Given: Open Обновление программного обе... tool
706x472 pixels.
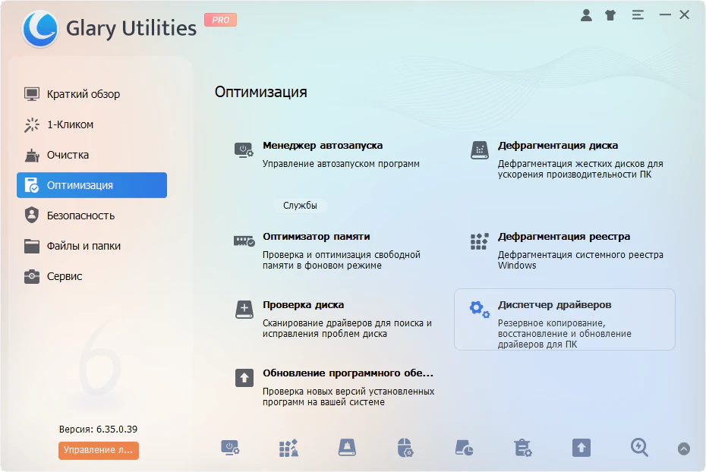Looking at the screenshot, I should pos(244,378).
